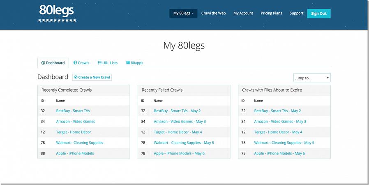Open completed crawl Target - Home Decor

point(74,132)
